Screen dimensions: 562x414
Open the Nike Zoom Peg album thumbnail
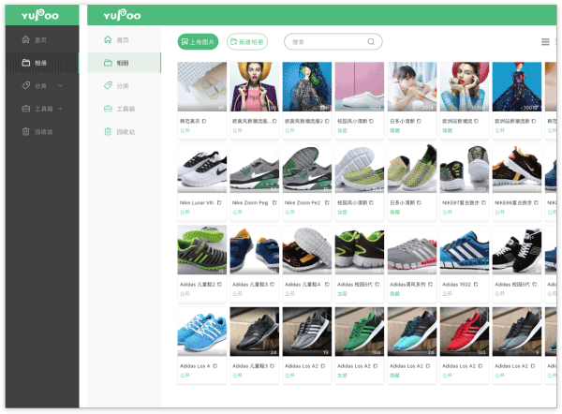[x=255, y=169]
